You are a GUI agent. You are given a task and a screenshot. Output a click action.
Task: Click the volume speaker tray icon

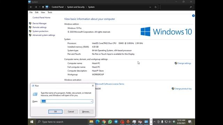[x=170, y=122]
